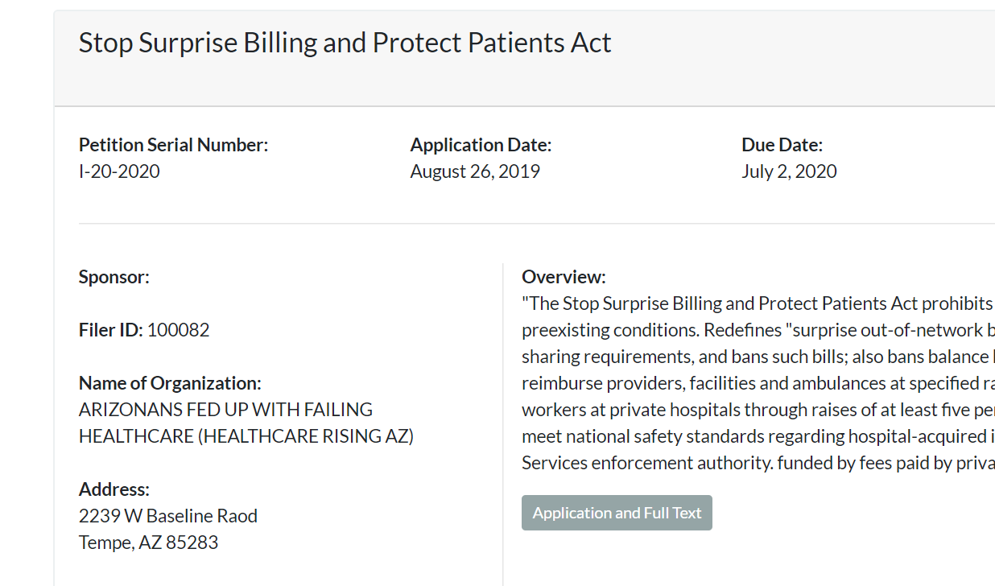The image size is (995, 586).
Task: Click the Stop Surprise Billing Act title
Action: 345,43
